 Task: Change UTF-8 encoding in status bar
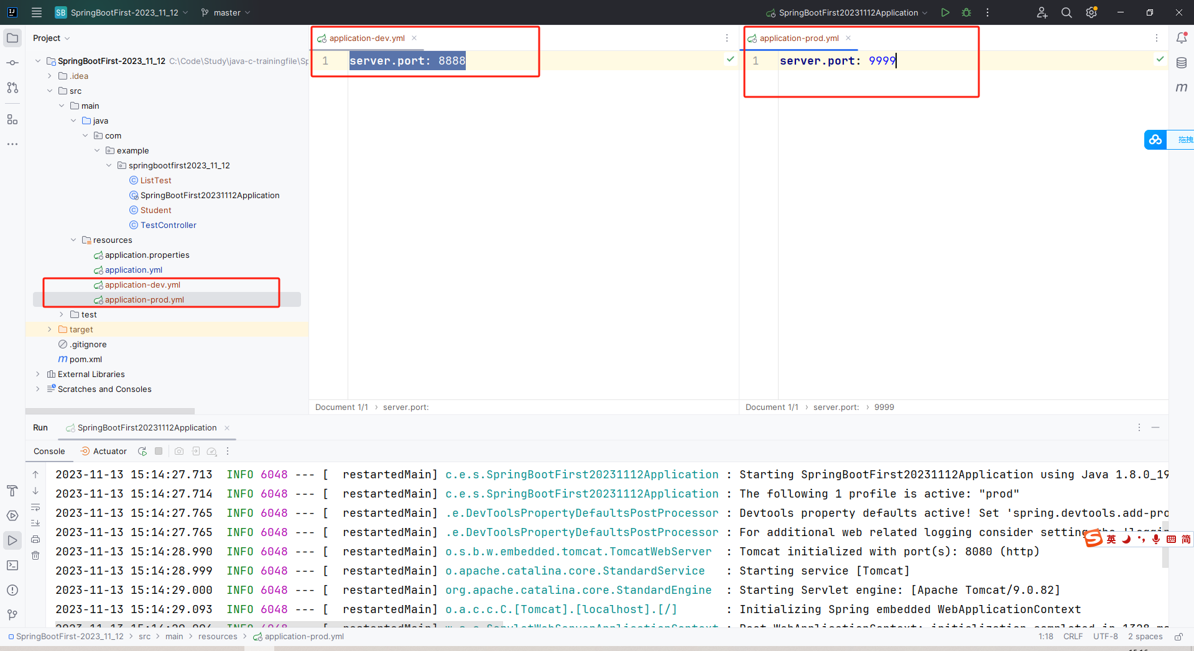coord(1105,637)
